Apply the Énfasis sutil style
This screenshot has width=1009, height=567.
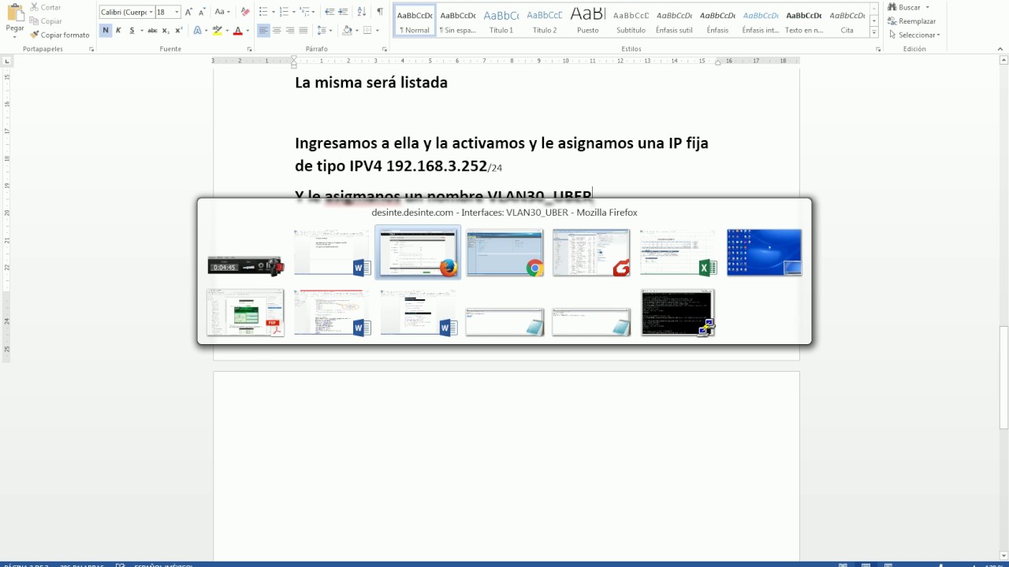[674, 21]
